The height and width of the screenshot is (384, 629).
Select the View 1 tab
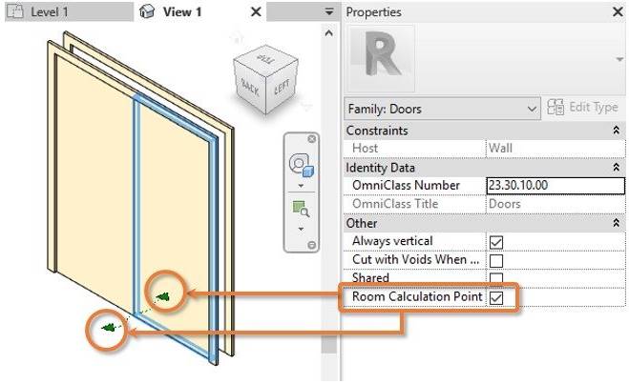click(181, 11)
